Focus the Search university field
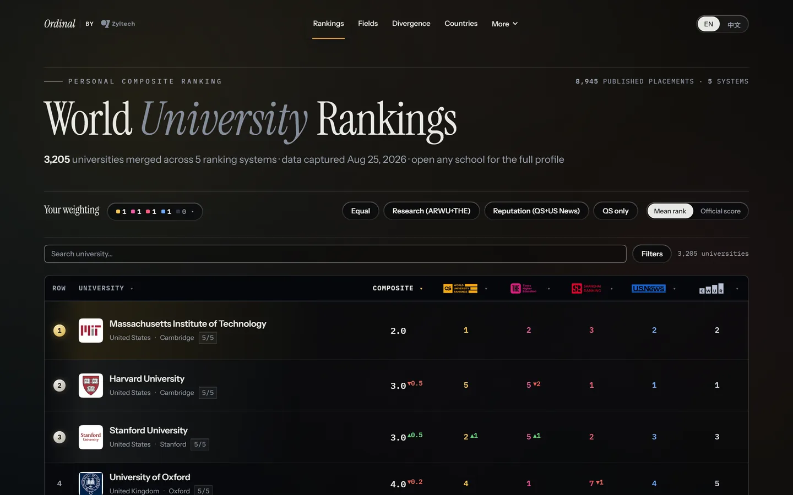The width and height of the screenshot is (793, 495). [x=335, y=254]
